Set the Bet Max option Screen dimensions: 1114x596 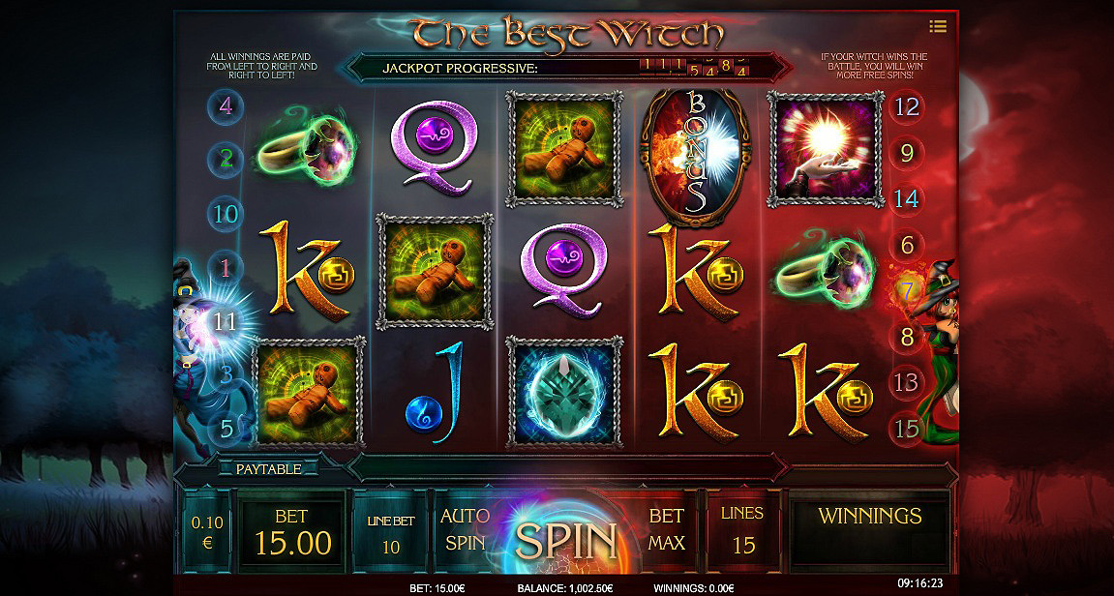666,530
